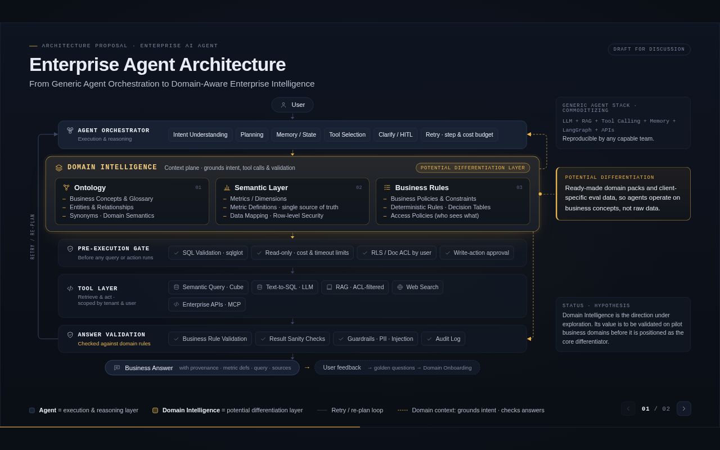Click the Retry · step & cost budget chip

coord(460,135)
